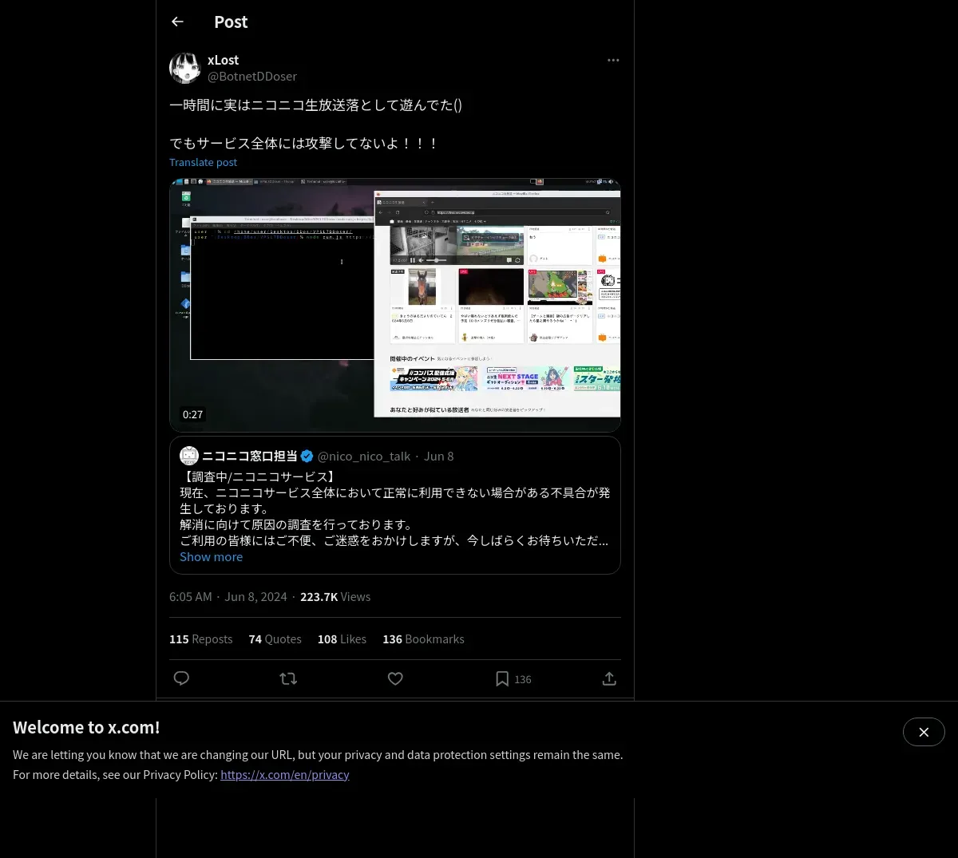The width and height of the screenshot is (958, 858).
Task: Dismiss the Welcome to x.com banner
Action: tap(924, 732)
